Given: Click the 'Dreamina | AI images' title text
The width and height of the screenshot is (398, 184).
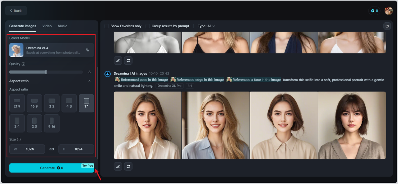Looking at the screenshot, I should [130, 74].
